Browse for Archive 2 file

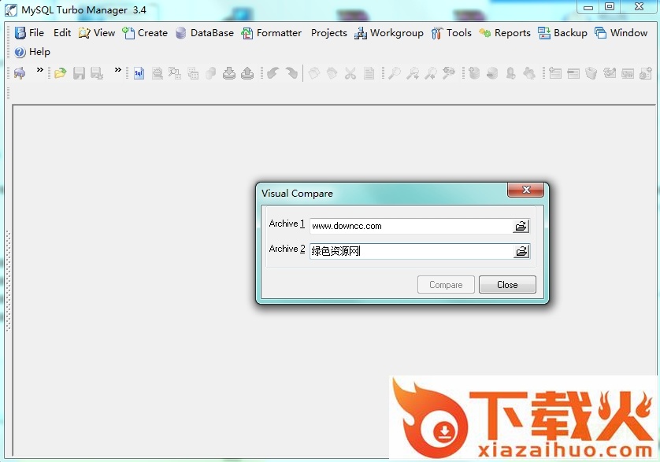(521, 251)
